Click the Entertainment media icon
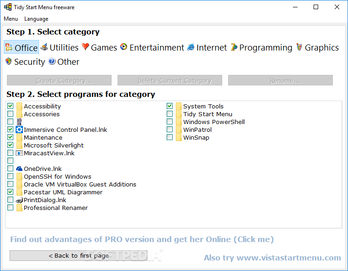This screenshot has width=348, height=271. tap(124, 47)
